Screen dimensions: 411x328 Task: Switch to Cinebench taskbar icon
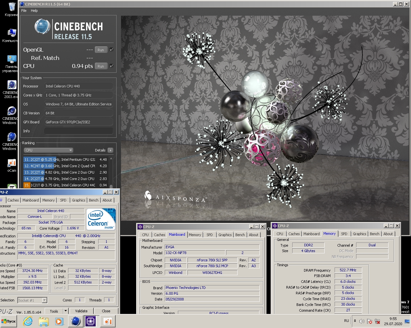(x=75, y=321)
